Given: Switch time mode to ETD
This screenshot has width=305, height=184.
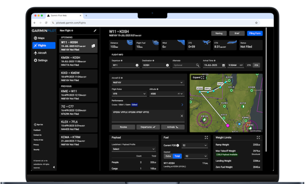Looking at the screenshot, I should 249,65.
